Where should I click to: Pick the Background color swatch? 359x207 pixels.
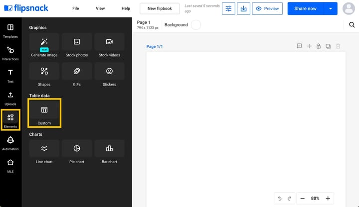pos(196,25)
